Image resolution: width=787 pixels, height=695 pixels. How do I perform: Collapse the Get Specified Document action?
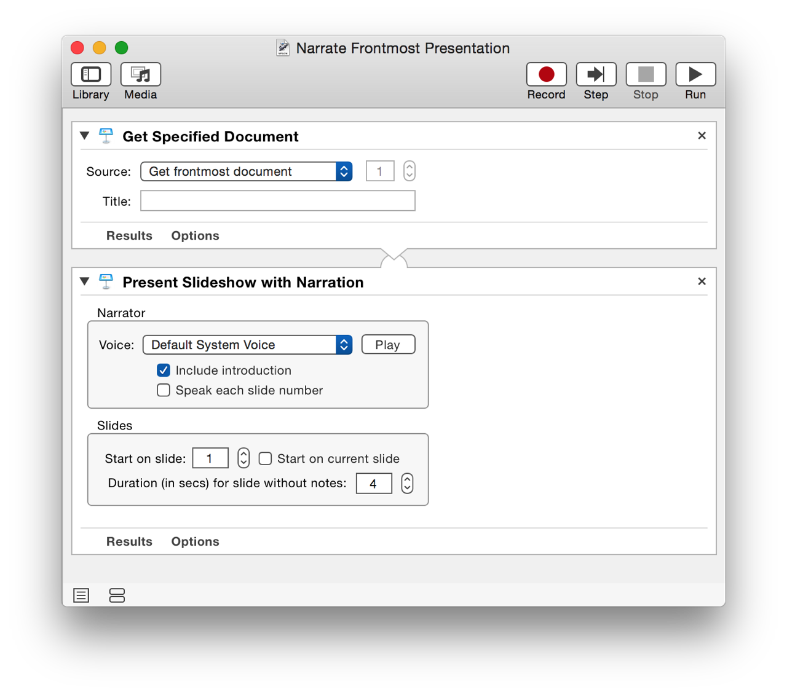tap(85, 136)
